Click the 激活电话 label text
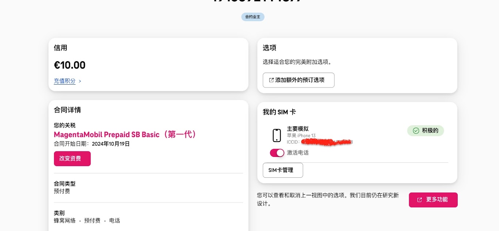This screenshot has width=499, height=231. tap(298, 153)
